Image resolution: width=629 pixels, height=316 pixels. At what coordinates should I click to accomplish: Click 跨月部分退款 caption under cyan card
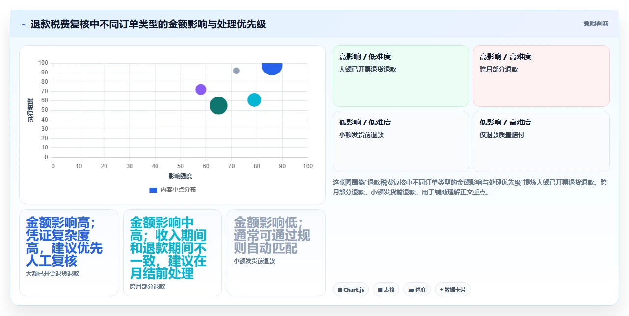click(147, 287)
